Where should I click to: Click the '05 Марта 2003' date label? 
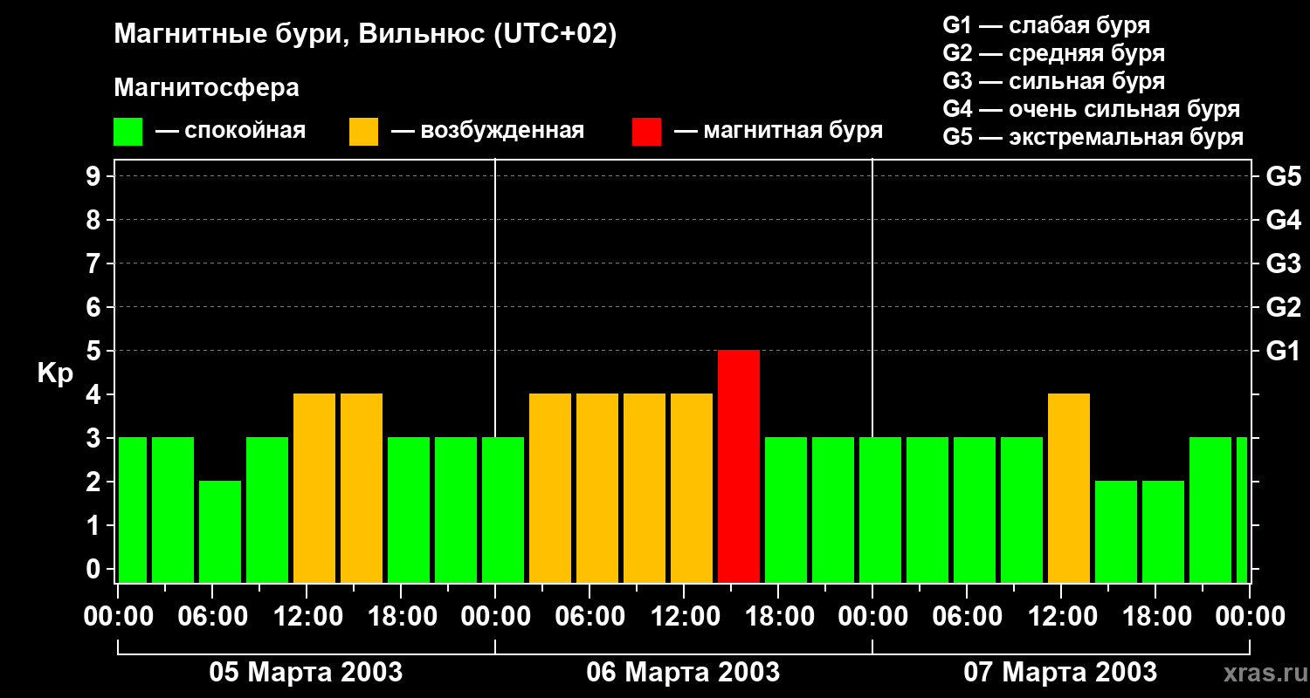[x=306, y=673]
